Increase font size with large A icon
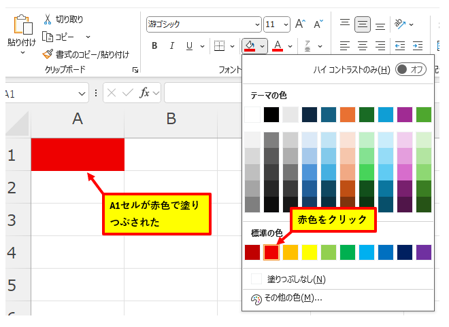Viewport: 449px width, 327px height. tap(300, 24)
